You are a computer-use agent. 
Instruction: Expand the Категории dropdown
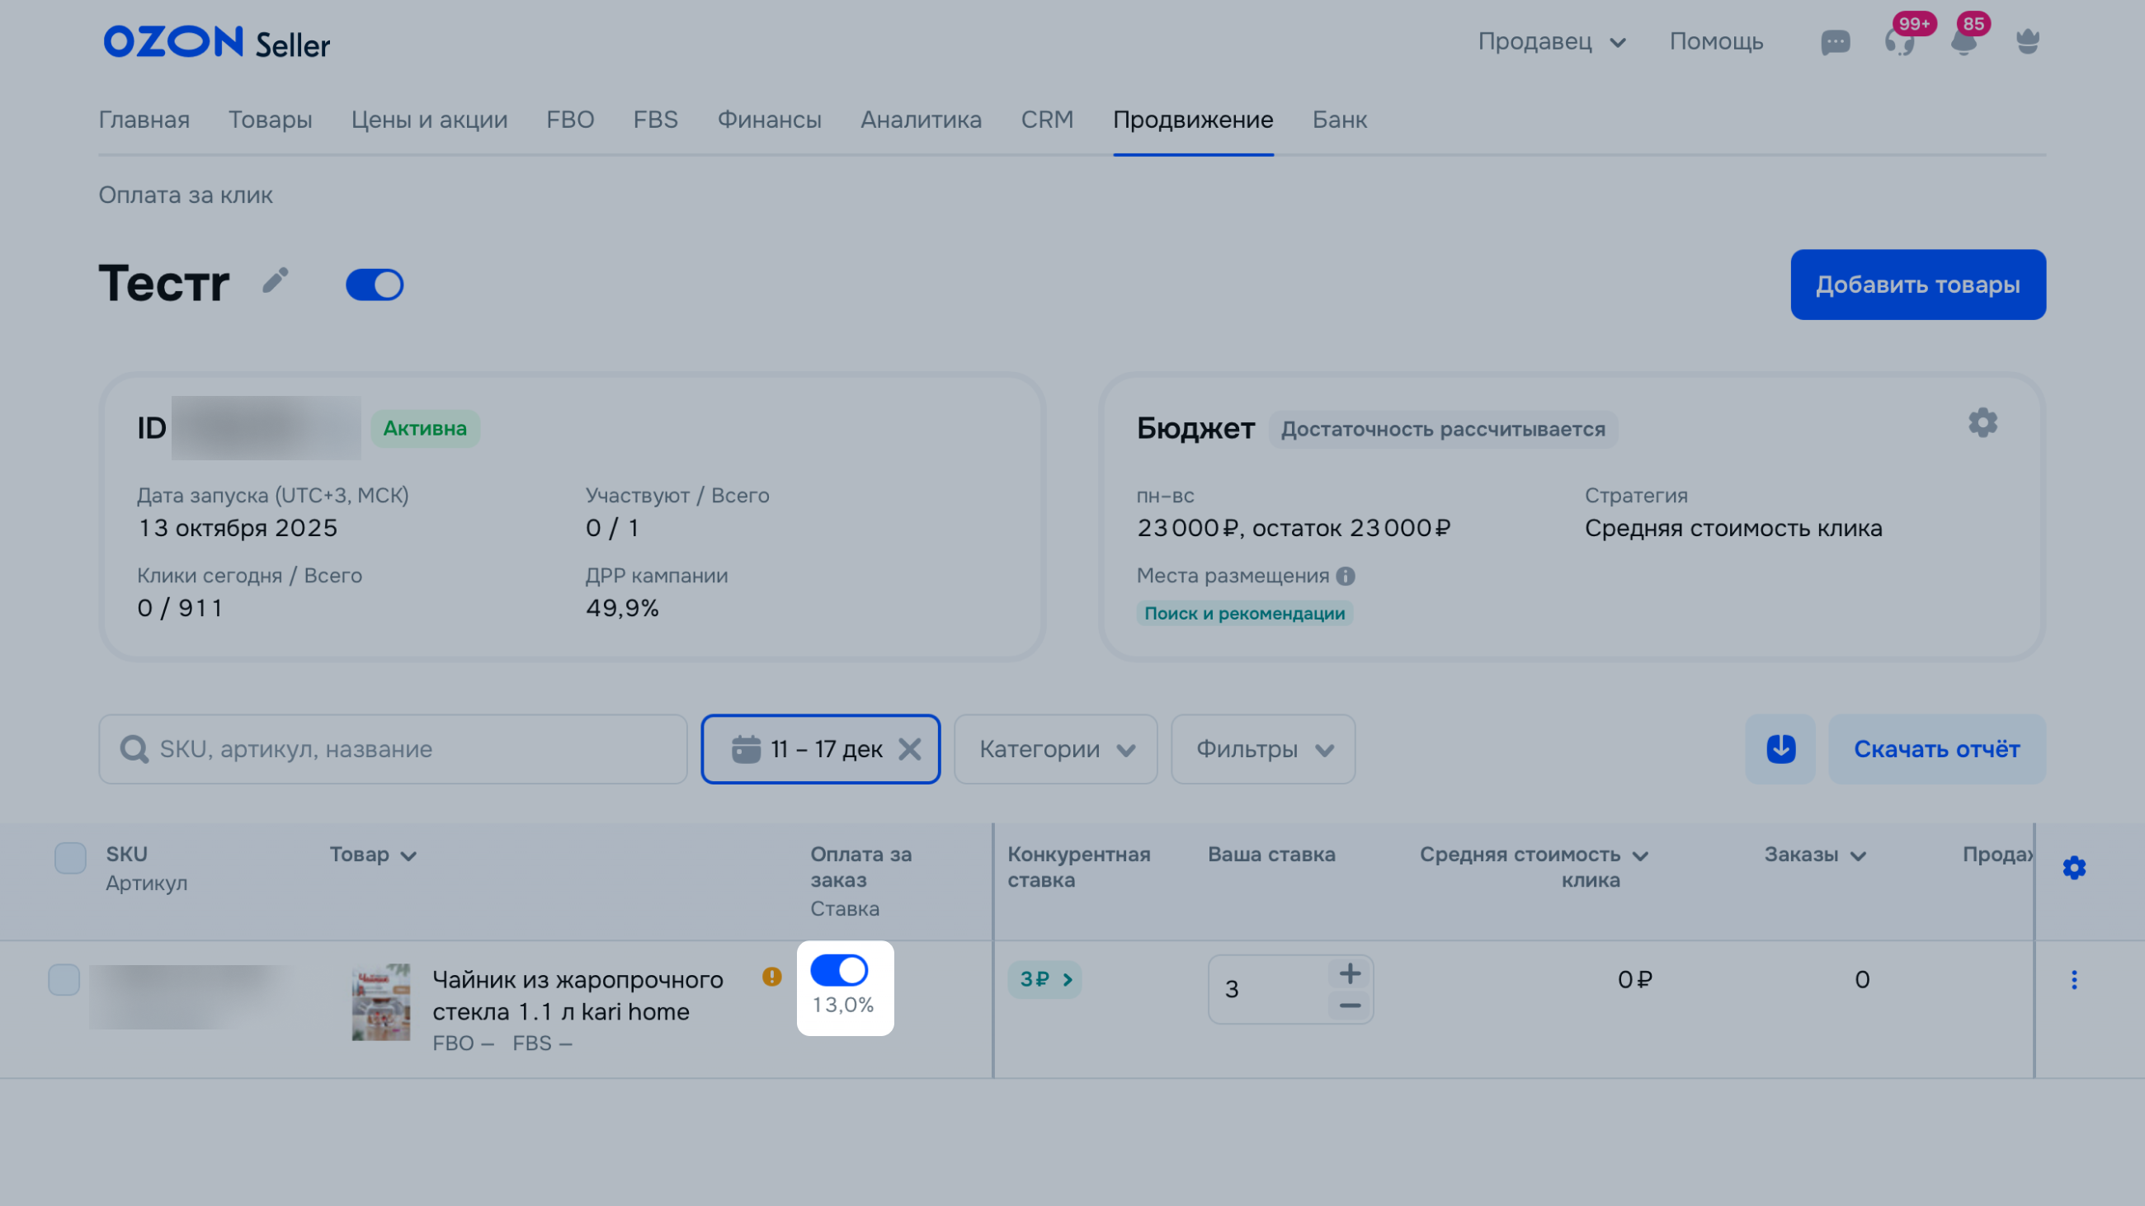1055,749
